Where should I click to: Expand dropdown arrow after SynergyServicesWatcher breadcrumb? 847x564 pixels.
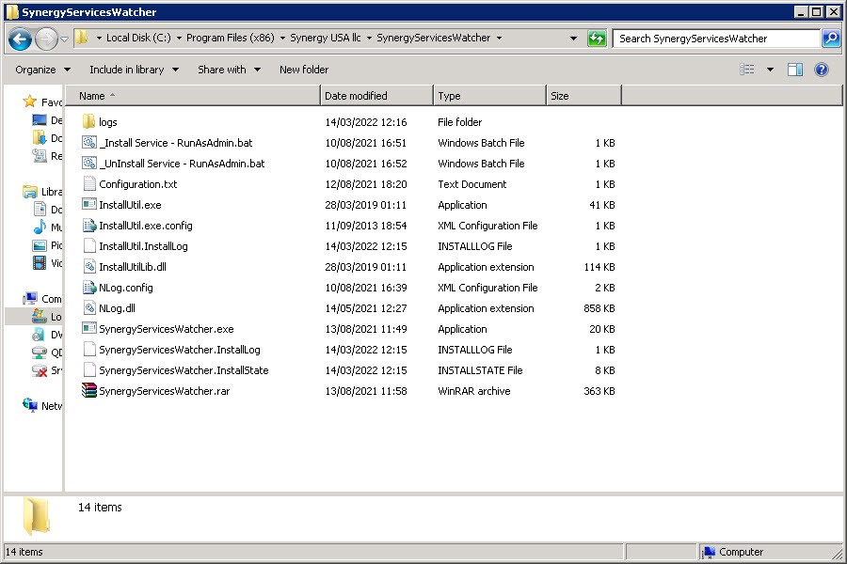tap(499, 39)
